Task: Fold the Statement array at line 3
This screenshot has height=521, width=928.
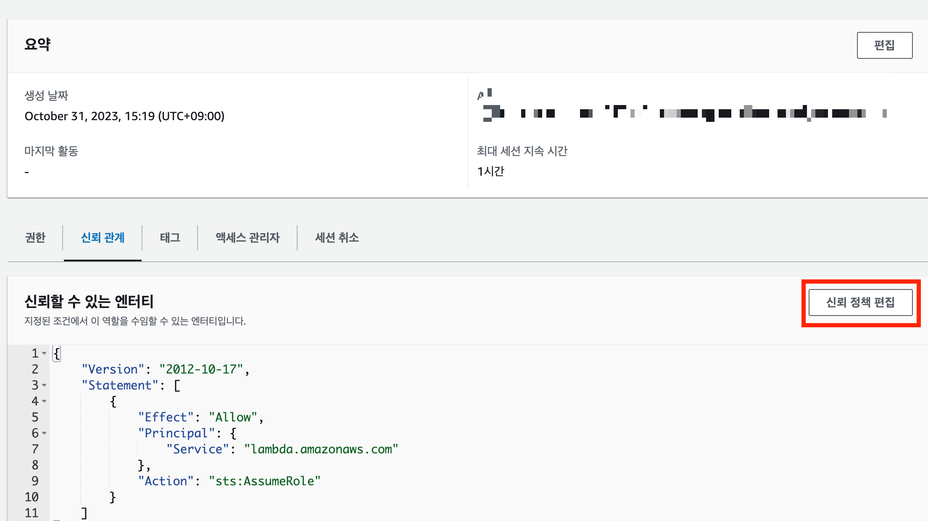Action: [44, 385]
